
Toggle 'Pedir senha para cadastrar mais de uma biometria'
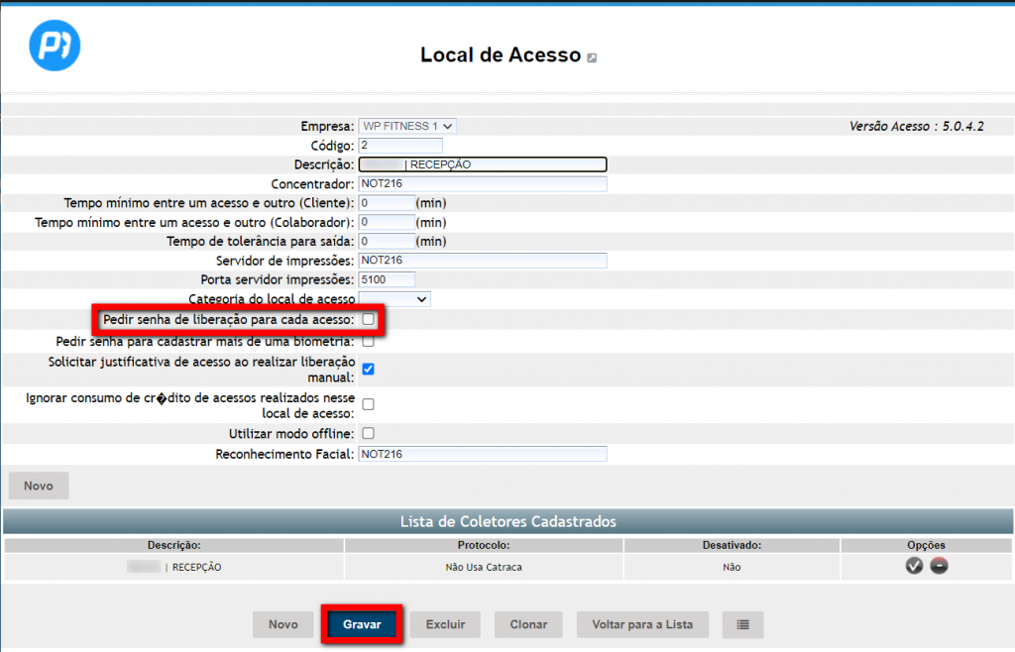368,342
